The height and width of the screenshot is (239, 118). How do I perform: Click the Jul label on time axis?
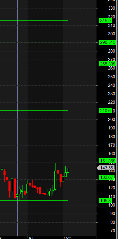pyautogui.click(x=31, y=238)
